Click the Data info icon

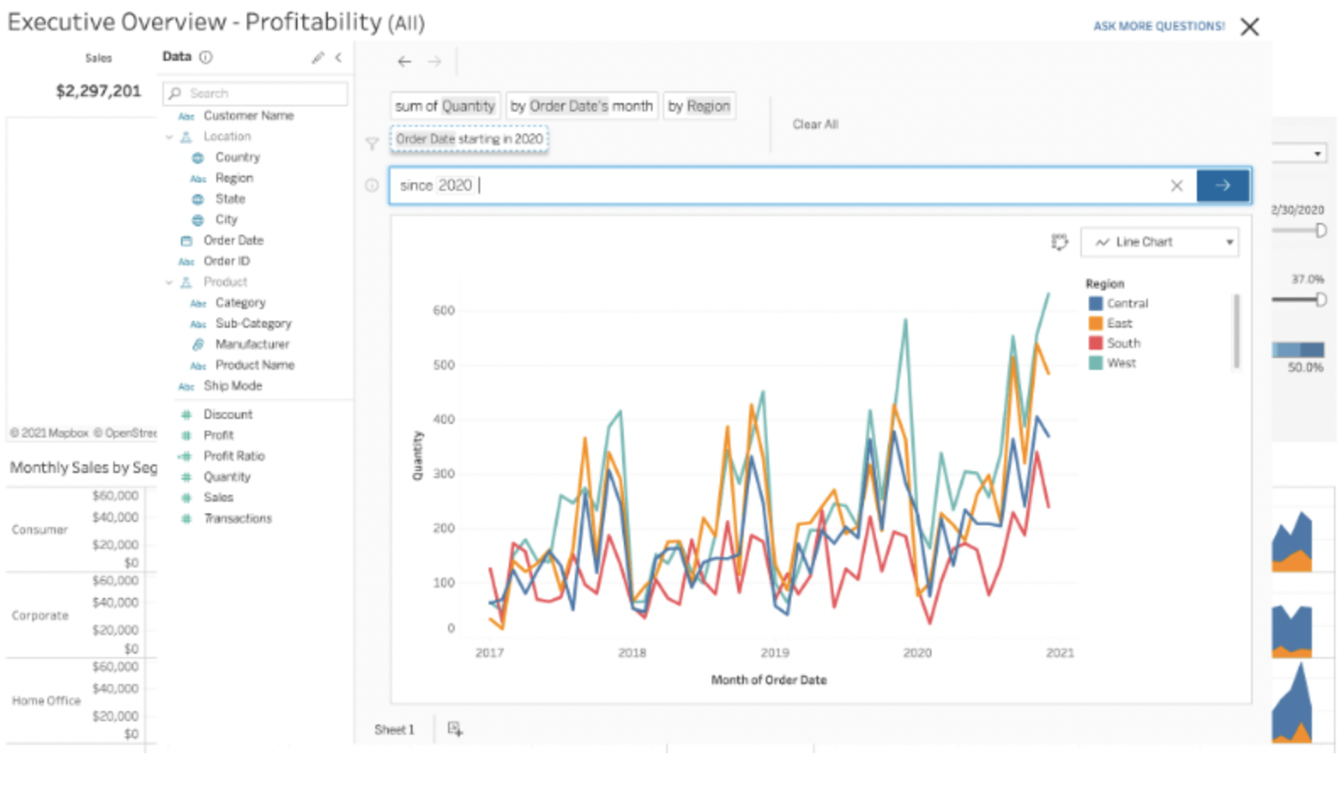click(205, 57)
